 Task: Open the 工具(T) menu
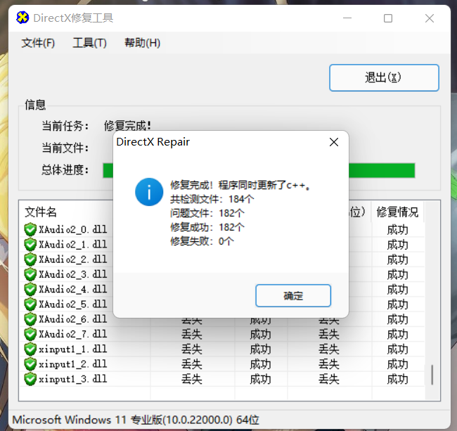[89, 43]
